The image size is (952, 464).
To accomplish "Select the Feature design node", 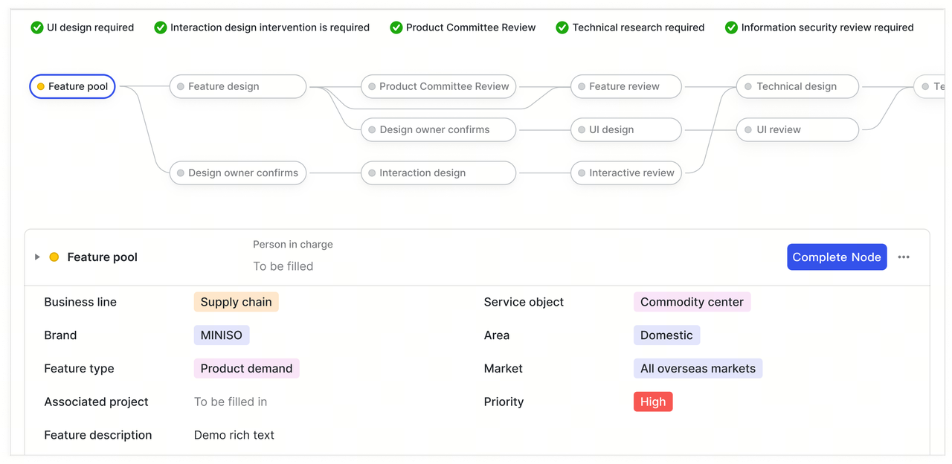I will click(x=237, y=87).
